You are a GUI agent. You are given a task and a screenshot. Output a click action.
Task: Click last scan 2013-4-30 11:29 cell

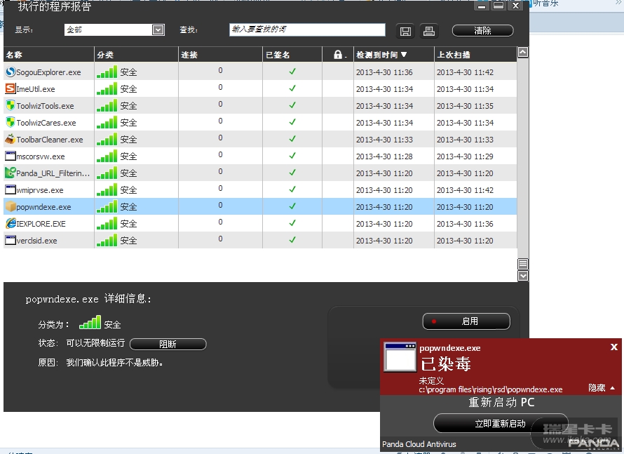tap(465, 156)
